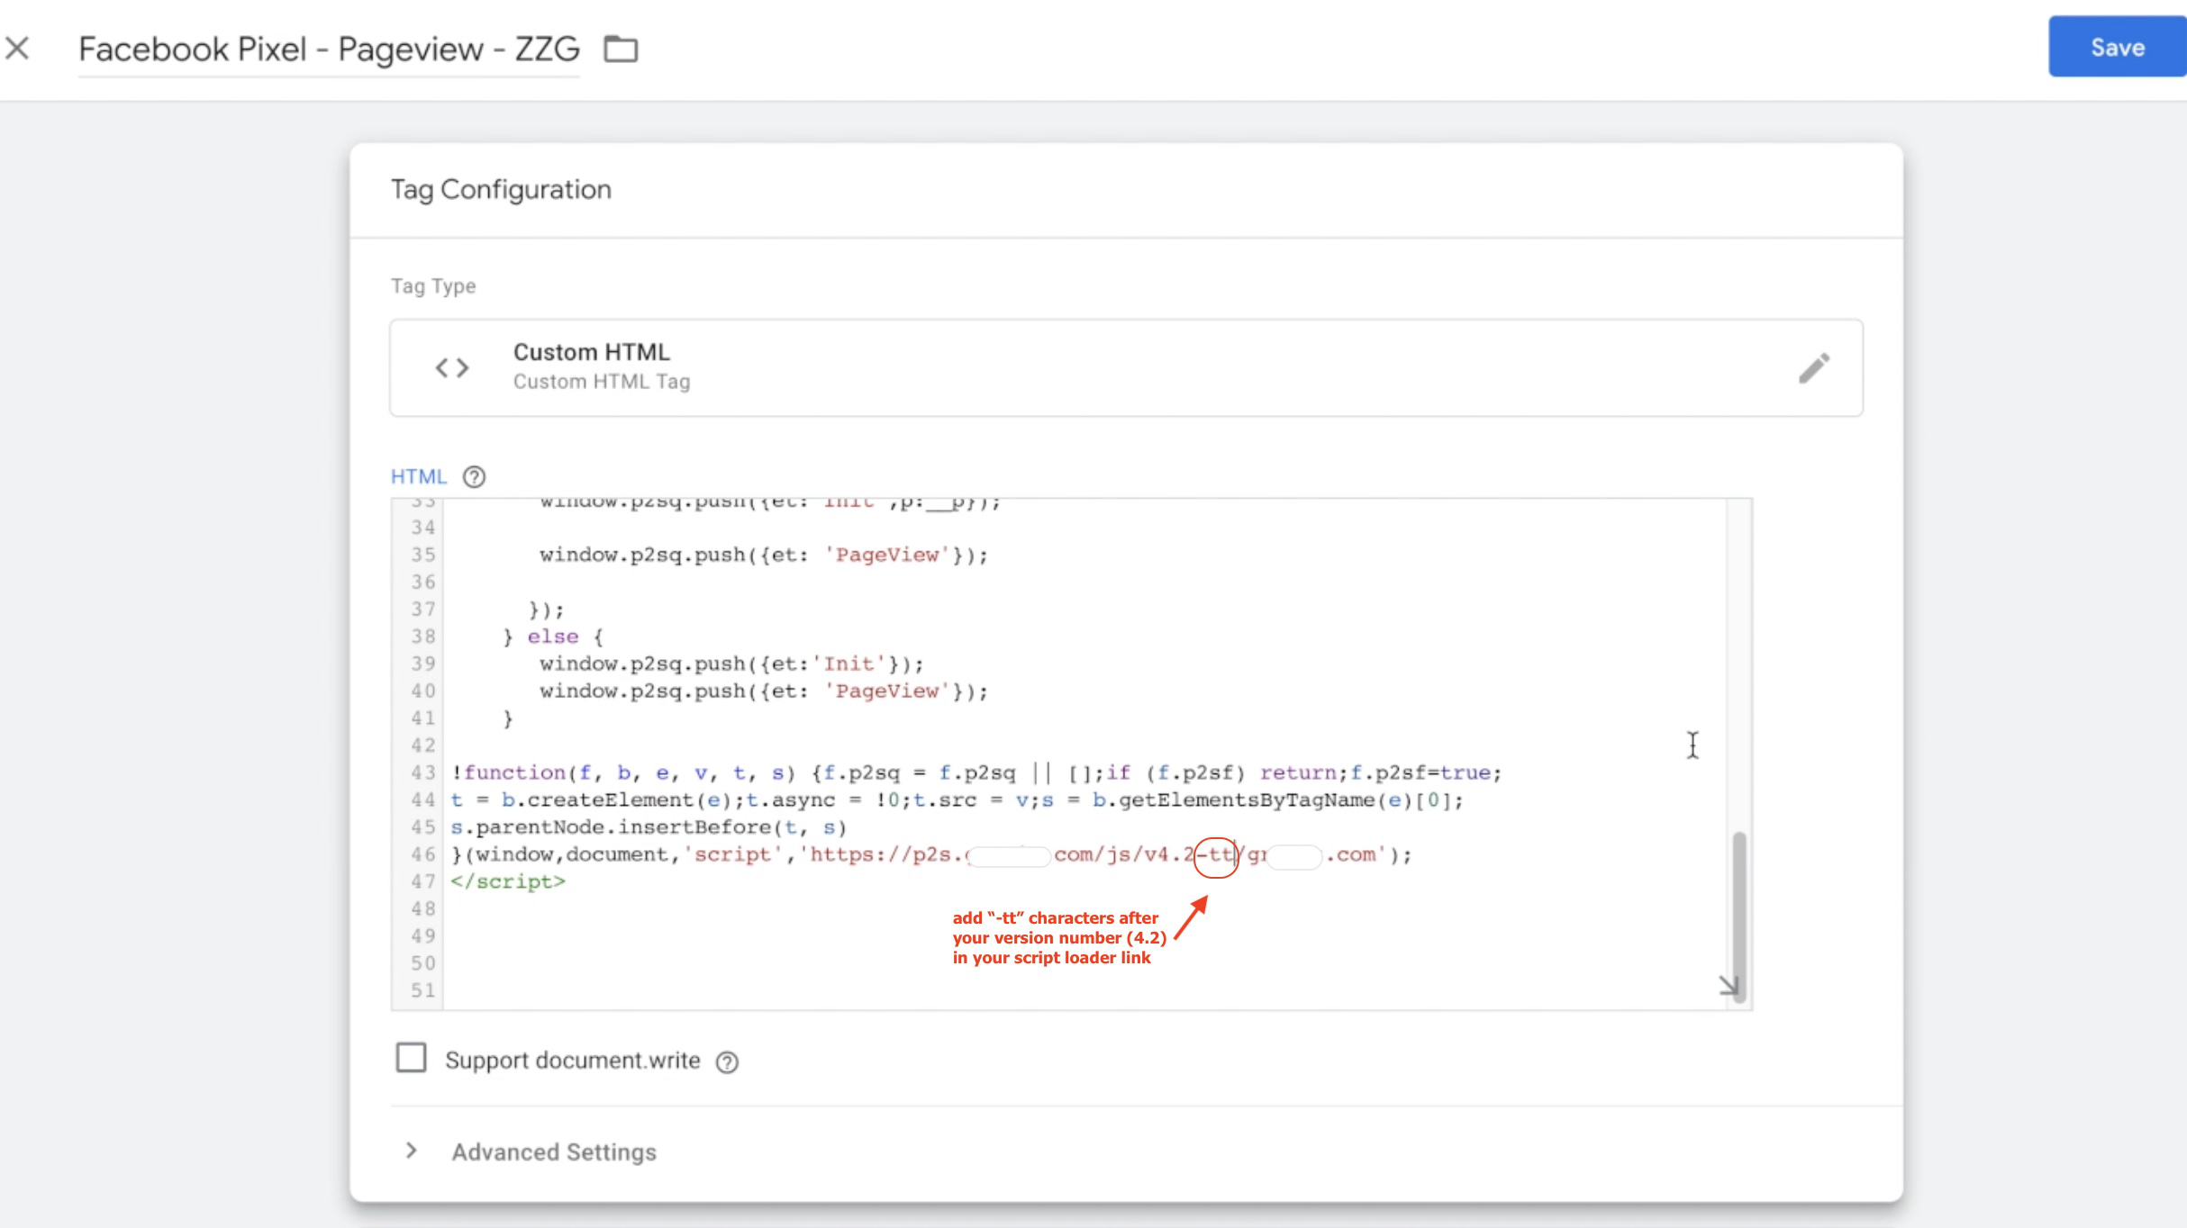The height and width of the screenshot is (1228, 2187).
Task: Click line number 42 in the gutter
Action: click(423, 745)
